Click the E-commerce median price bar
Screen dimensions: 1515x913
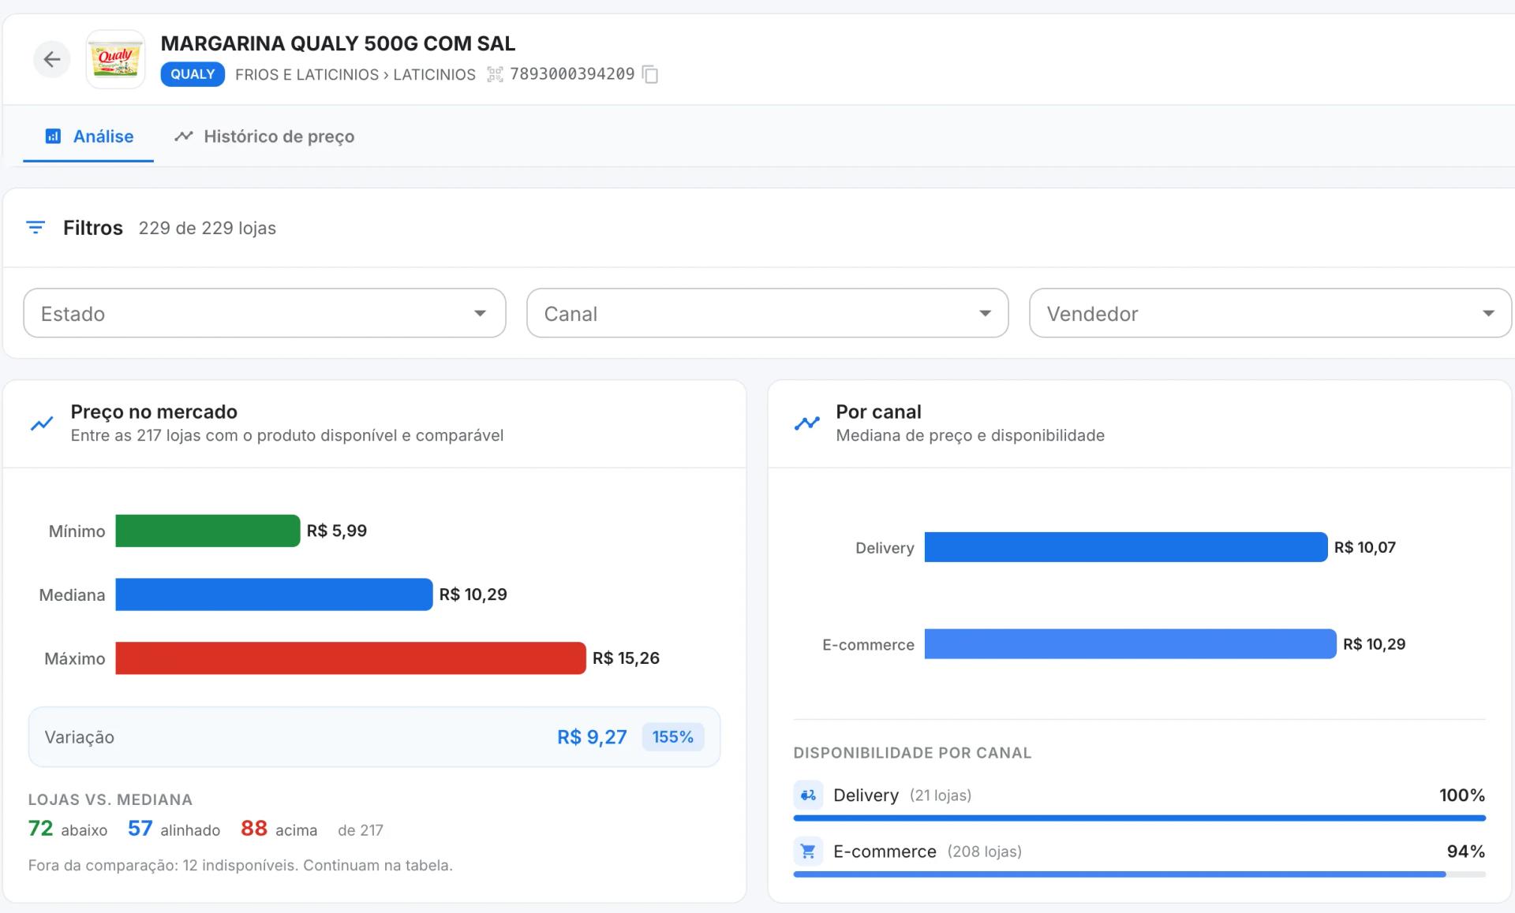click(1130, 644)
